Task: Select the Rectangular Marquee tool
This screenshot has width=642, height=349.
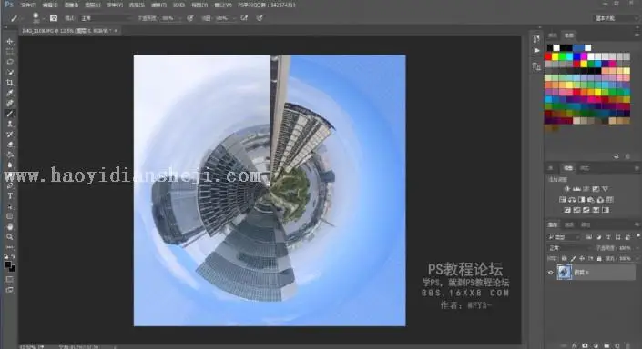Action: point(10,52)
